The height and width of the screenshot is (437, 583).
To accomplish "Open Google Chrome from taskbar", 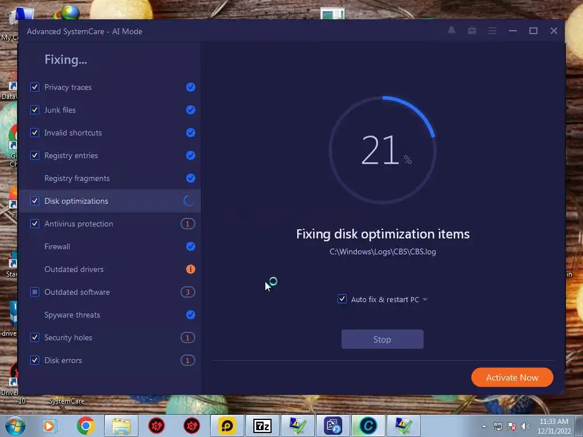I will 86,426.
